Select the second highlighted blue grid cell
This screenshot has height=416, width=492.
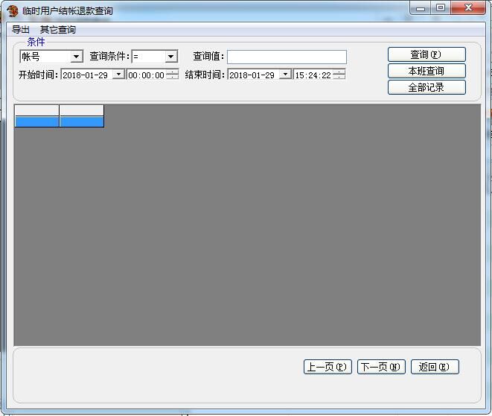[82, 122]
